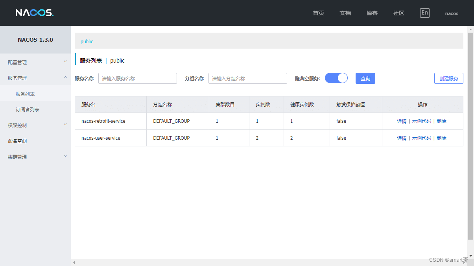Open 文档 in top navigation
This screenshot has width=474, height=266.
[x=345, y=13]
